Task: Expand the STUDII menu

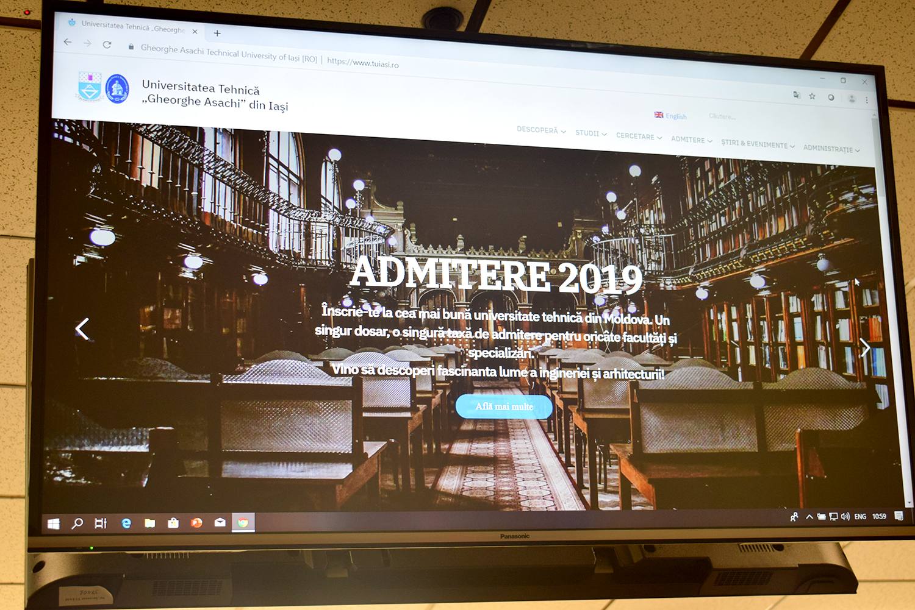Action: click(x=590, y=133)
